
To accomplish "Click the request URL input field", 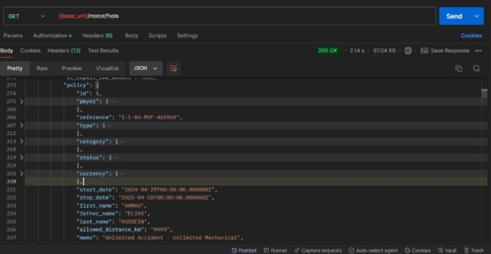I will click(245, 16).
